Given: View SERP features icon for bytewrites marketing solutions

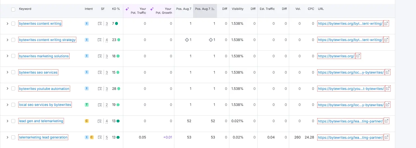Looking at the screenshot, I should tap(100, 56).
